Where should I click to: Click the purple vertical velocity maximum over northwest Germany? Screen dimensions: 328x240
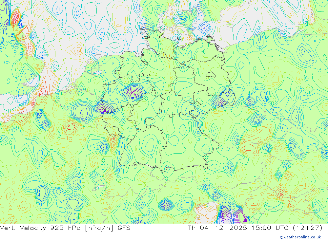[x=133, y=92]
